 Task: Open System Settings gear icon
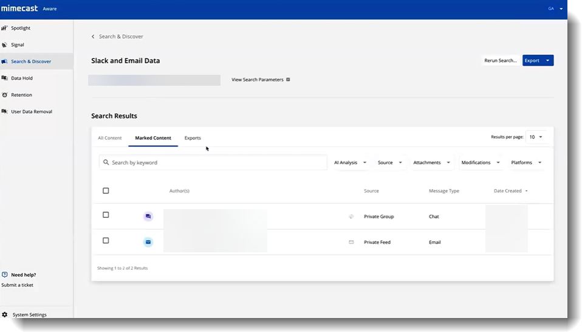pos(5,314)
